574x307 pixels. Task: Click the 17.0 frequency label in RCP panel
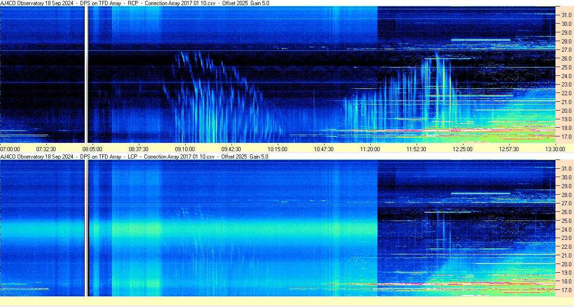[566, 137]
